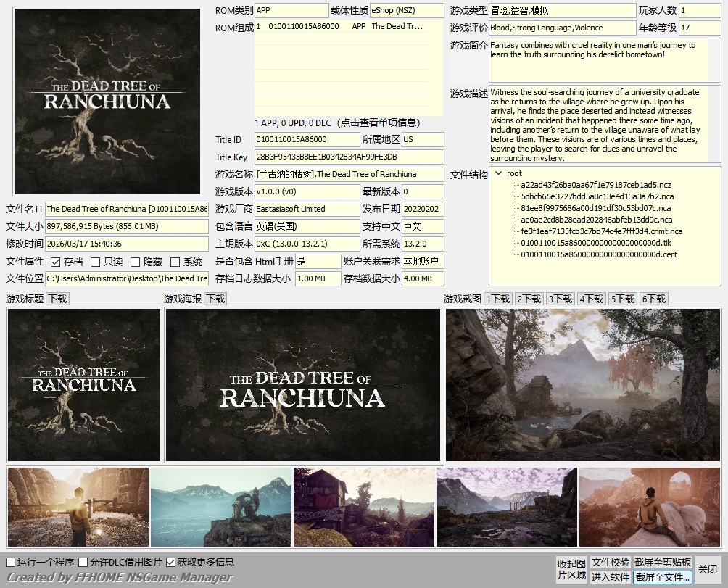Screen dimensions: 728x588
Task: Enable 允许DLC借用图片 checkbox
Action: [x=83, y=562]
